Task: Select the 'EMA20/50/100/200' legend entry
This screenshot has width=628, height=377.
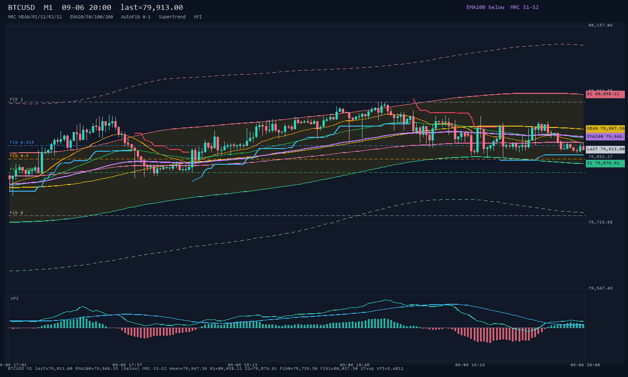Action: coord(92,17)
